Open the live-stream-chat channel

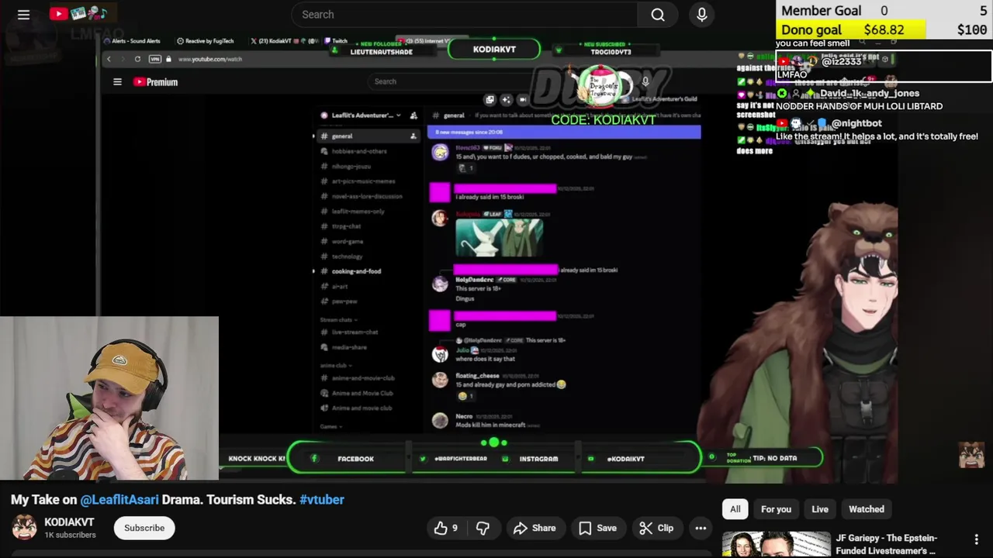pos(355,332)
